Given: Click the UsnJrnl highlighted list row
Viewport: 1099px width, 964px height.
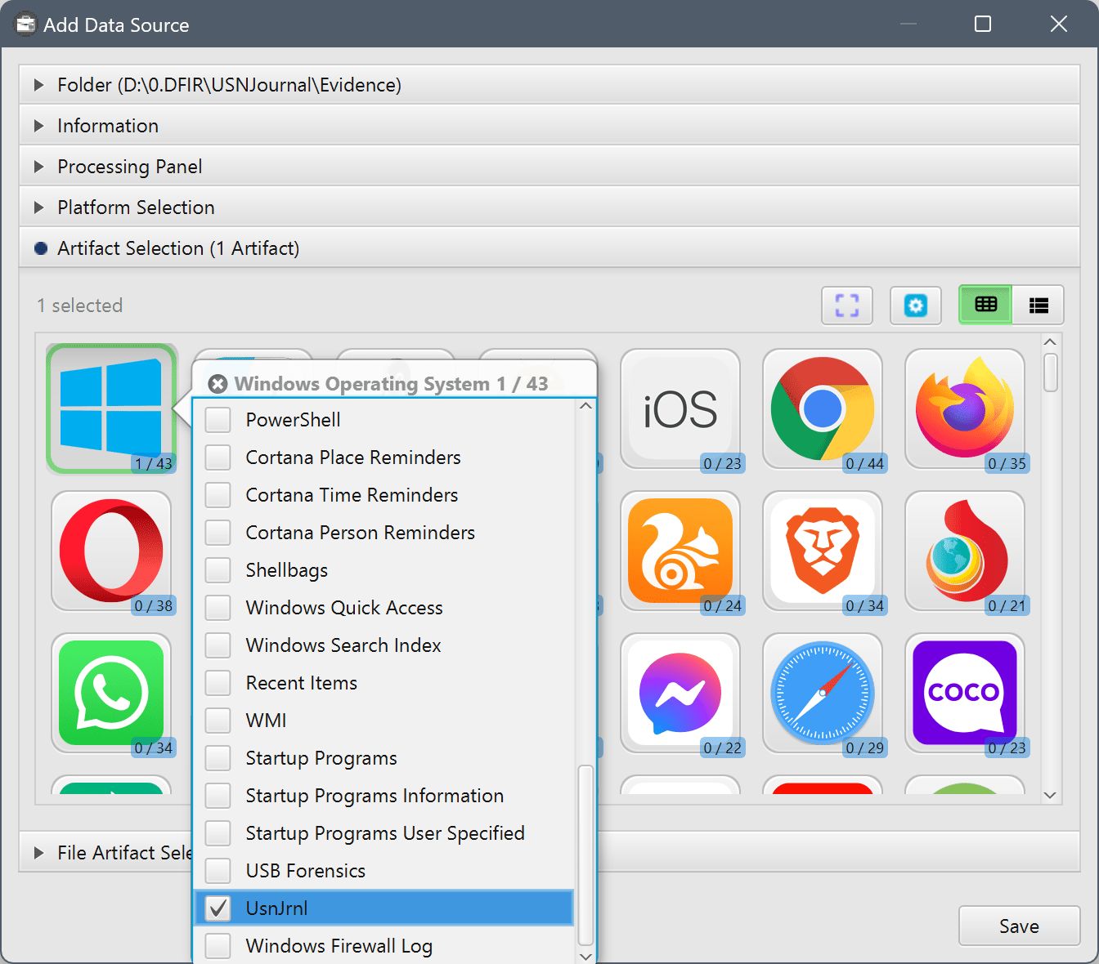Looking at the screenshot, I should 384,908.
